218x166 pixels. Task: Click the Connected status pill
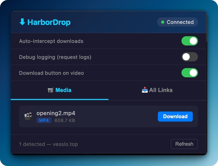tap(177, 22)
